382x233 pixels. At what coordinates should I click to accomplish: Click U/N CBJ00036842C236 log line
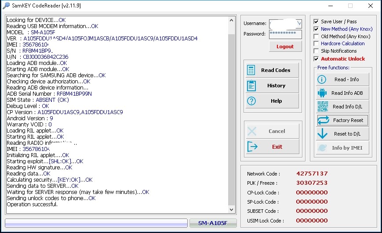(x=37, y=57)
